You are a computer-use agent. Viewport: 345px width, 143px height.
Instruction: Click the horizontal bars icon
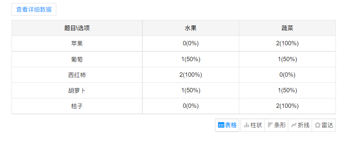270,125
